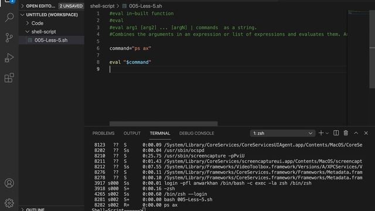Click the editor horizontal scrollbar

point(163,124)
